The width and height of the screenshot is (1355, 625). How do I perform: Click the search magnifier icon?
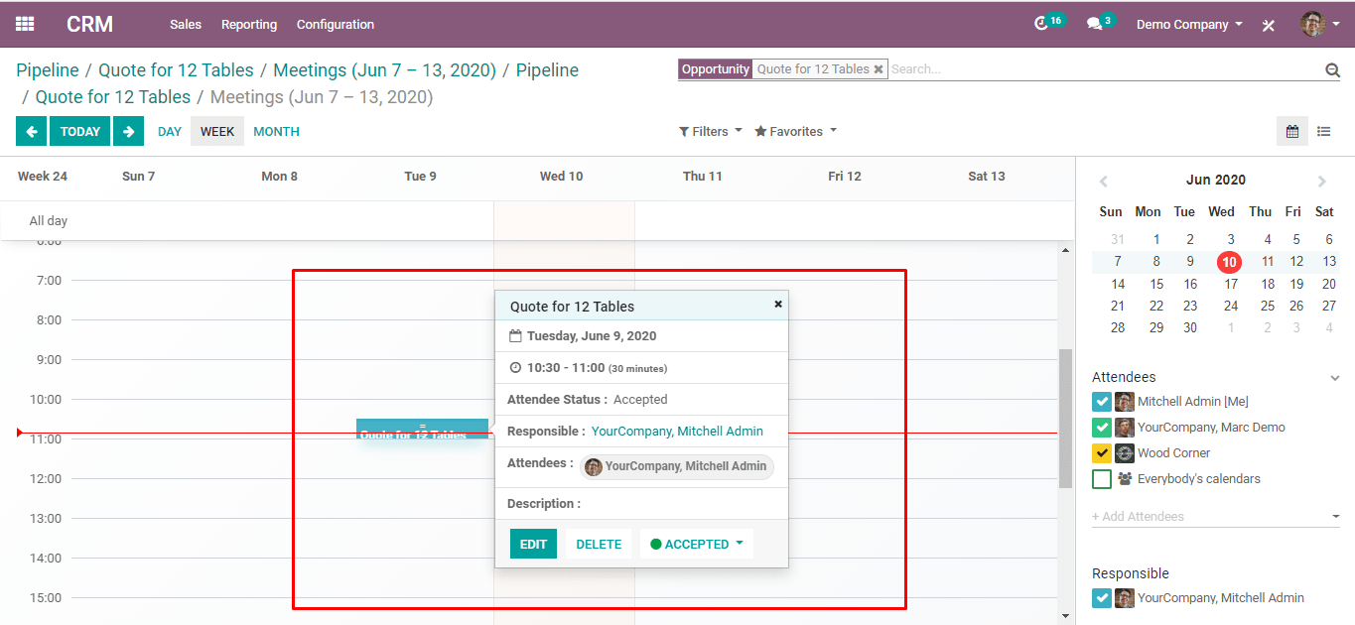pyautogui.click(x=1332, y=69)
